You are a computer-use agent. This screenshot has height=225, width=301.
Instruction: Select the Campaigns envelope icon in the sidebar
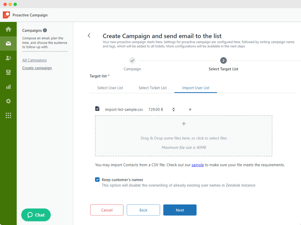[x=8, y=44]
